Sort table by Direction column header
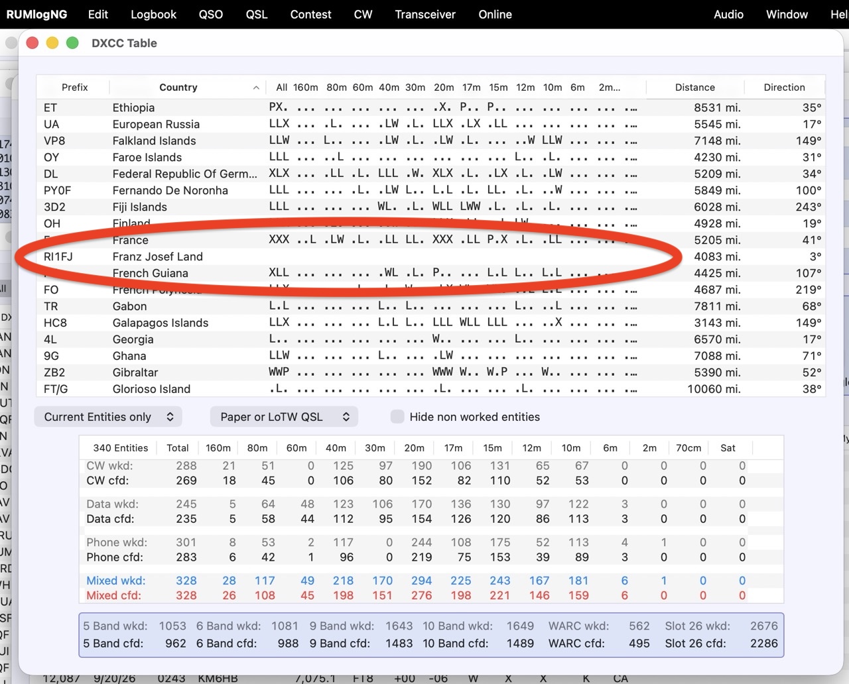Image resolution: width=849 pixels, height=684 pixels. tap(784, 87)
